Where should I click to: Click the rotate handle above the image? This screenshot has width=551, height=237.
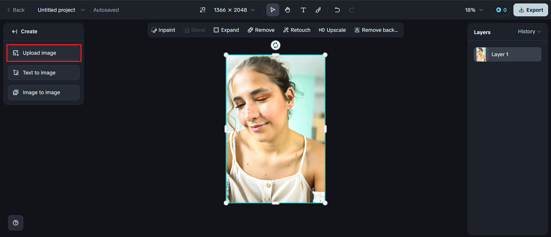click(x=275, y=45)
